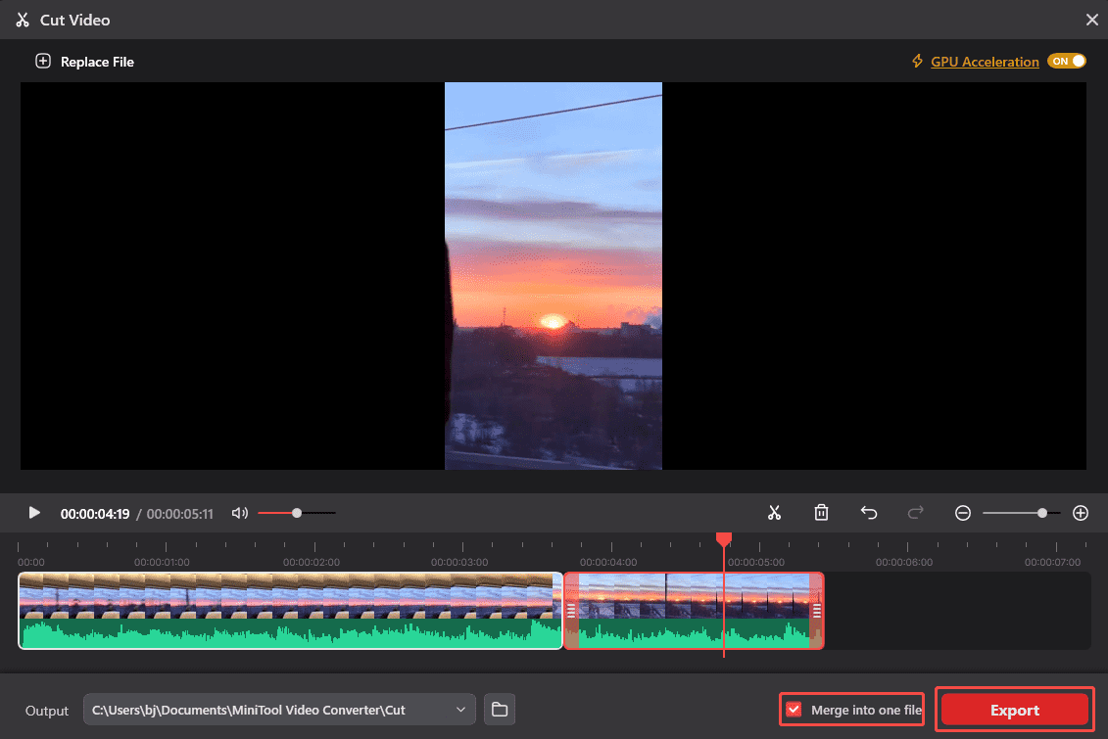Click the total duration 00:00:05:11 text

179,514
